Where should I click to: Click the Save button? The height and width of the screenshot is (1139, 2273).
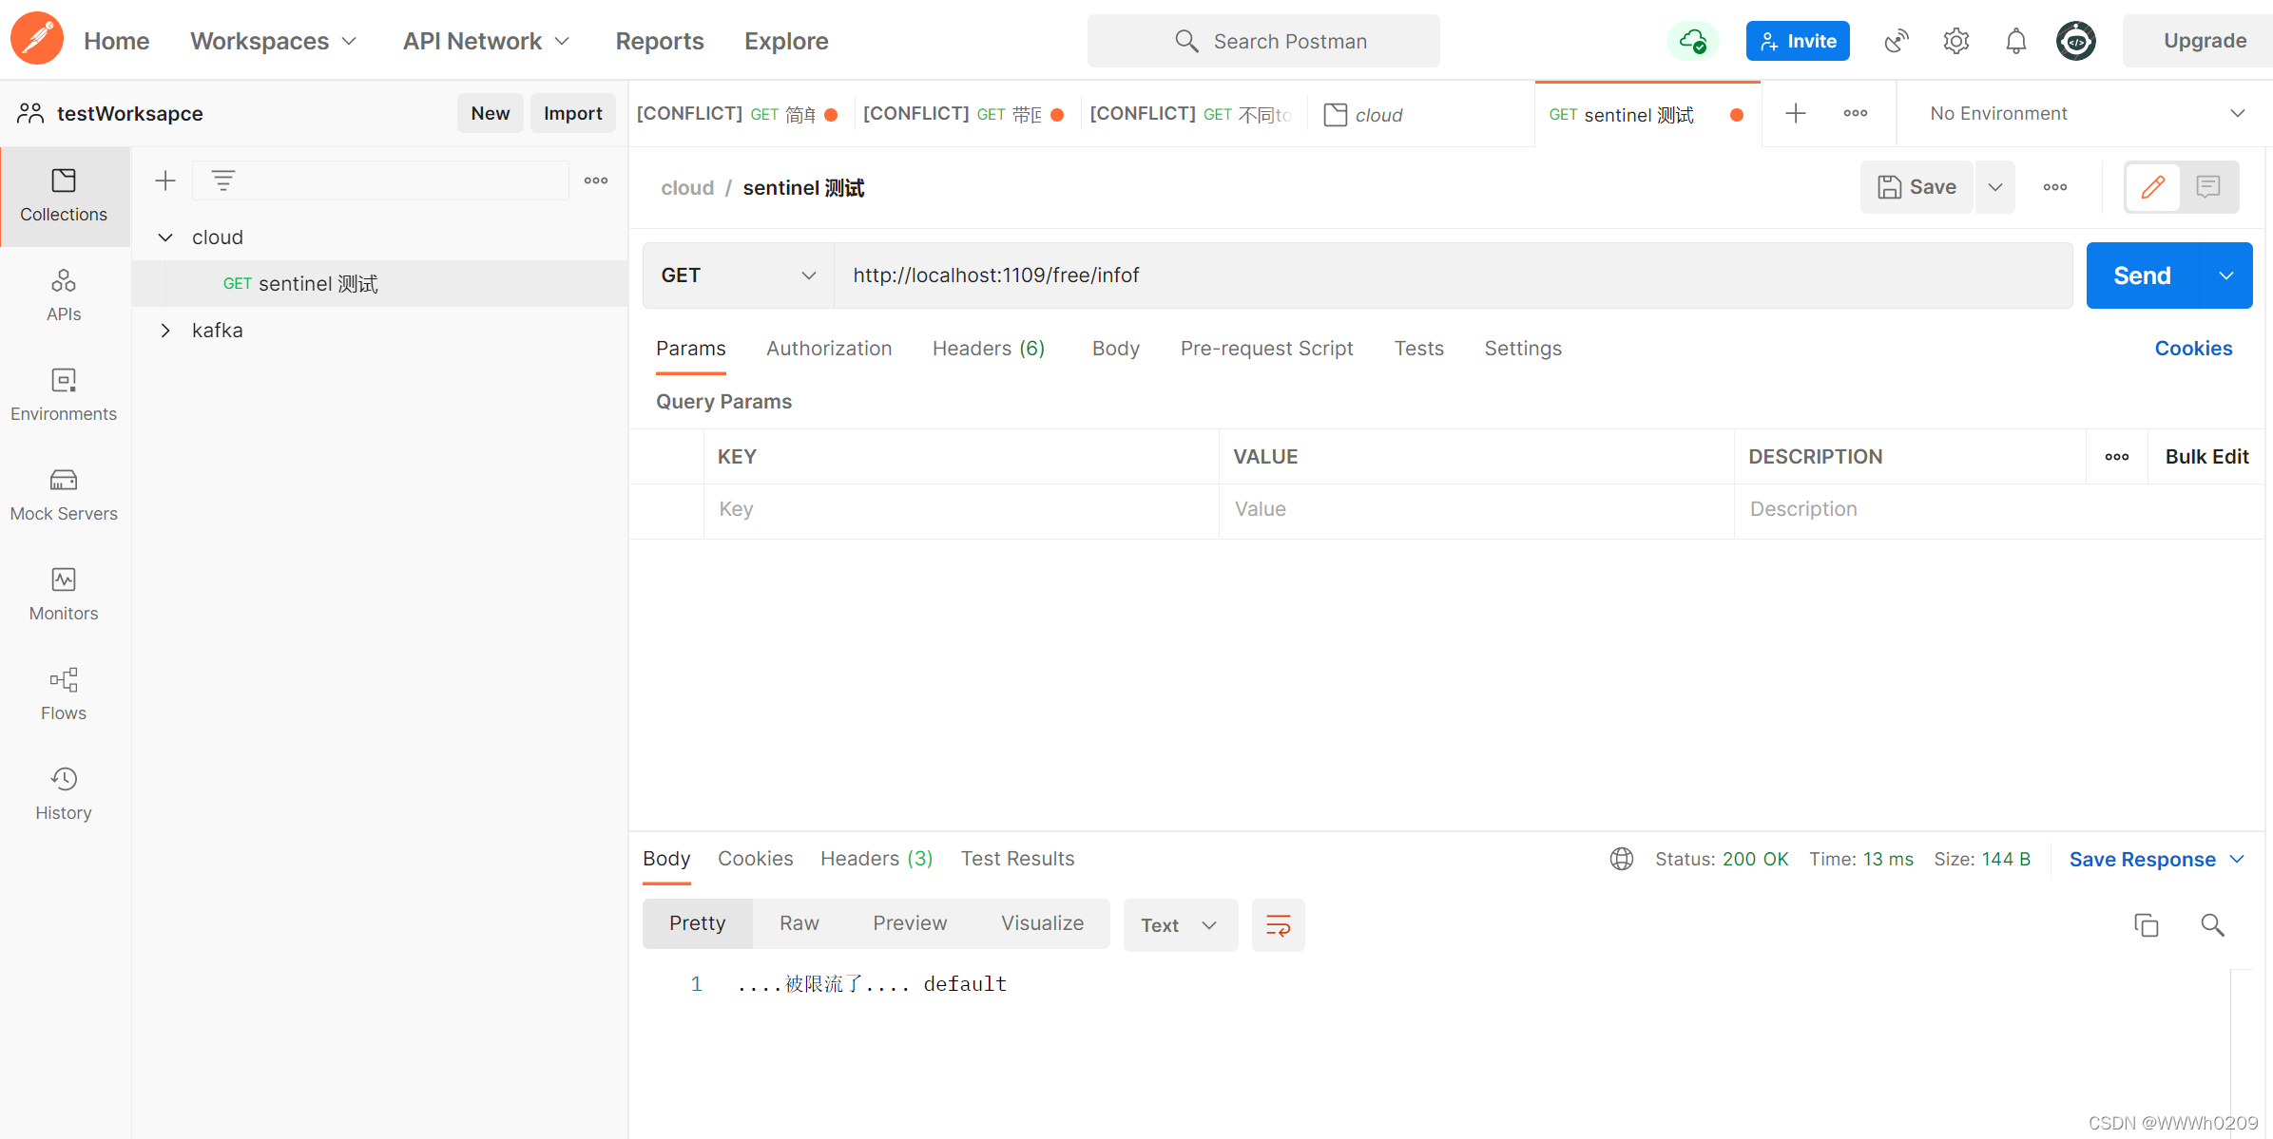click(x=1917, y=187)
